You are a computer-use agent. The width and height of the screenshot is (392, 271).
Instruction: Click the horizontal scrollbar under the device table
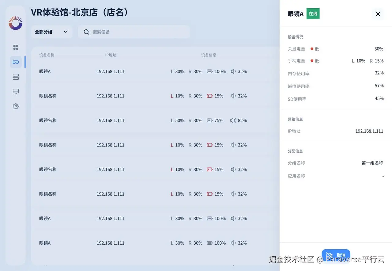[x=153, y=264]
